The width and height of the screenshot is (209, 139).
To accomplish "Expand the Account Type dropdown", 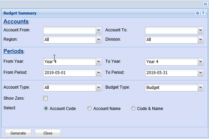I will (x=99, y=88).
